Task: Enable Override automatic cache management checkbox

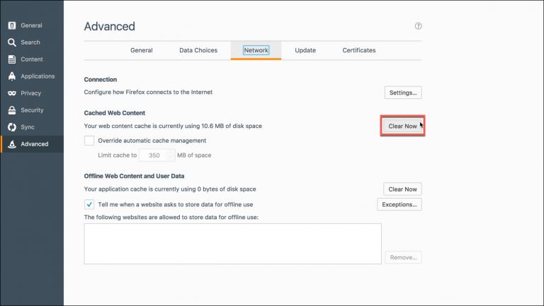Action: (x=89, y=141)
